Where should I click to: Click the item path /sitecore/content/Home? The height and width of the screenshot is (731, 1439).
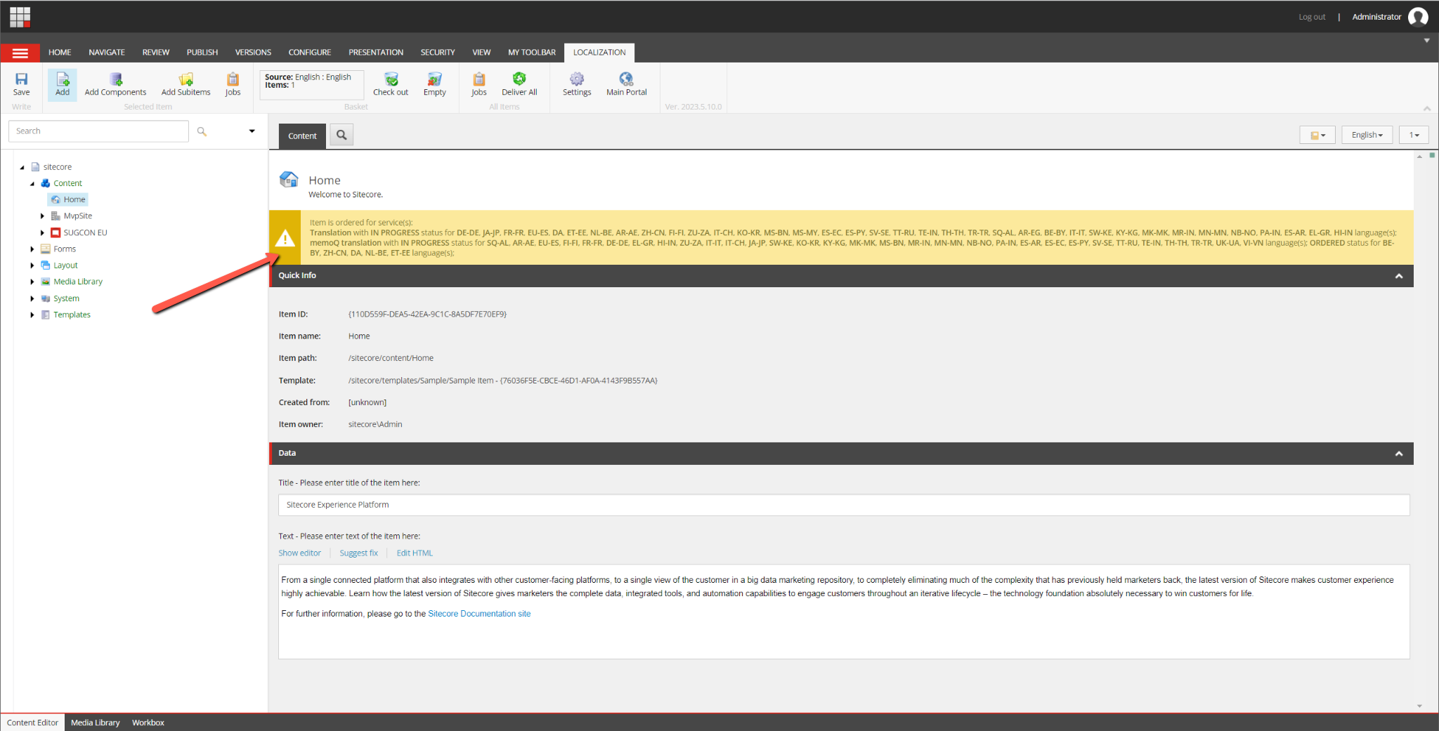(391, 358)
